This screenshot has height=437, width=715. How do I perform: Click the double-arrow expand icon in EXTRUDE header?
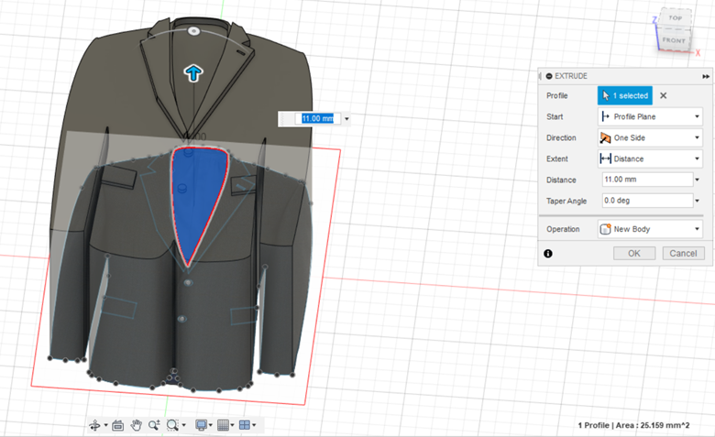(706, 77)
